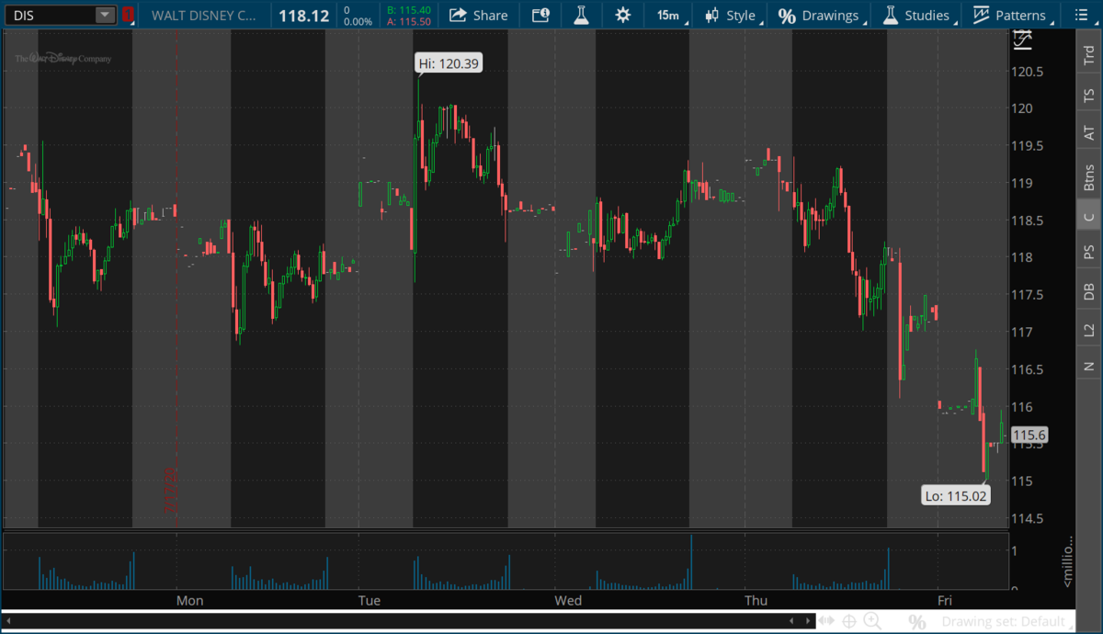
Task: Click the horizontal pan arrows icon
Action: click(x=827, y=621)
